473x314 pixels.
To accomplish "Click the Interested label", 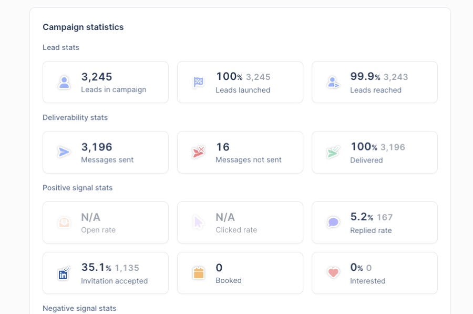I will 368,281.
